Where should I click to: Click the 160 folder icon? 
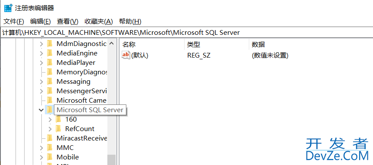58,119
